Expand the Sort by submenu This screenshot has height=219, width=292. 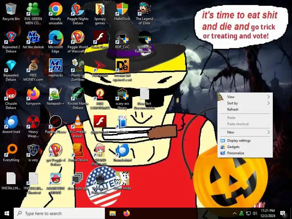(x=245, y=103)
